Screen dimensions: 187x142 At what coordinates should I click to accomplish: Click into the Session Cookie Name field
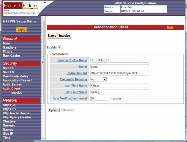pyautogui.click(x=119, y=60)
